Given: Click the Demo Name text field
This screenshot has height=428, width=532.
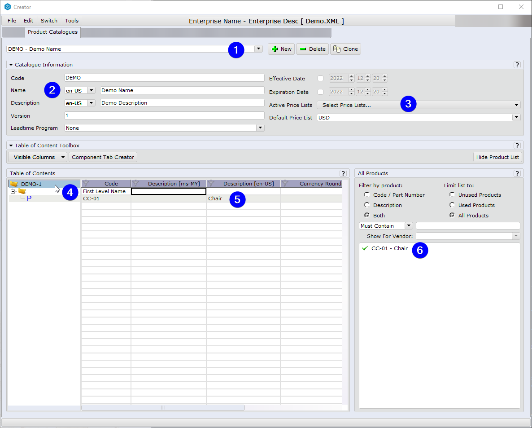Looking at the screenshot, I should coord(182,90).
